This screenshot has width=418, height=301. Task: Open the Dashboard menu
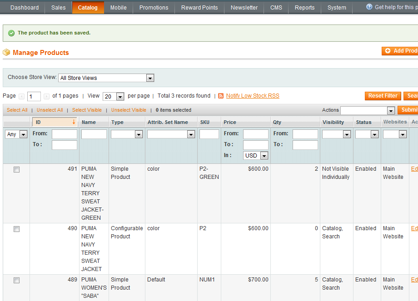pyautogui.click(x=25, y=7)
